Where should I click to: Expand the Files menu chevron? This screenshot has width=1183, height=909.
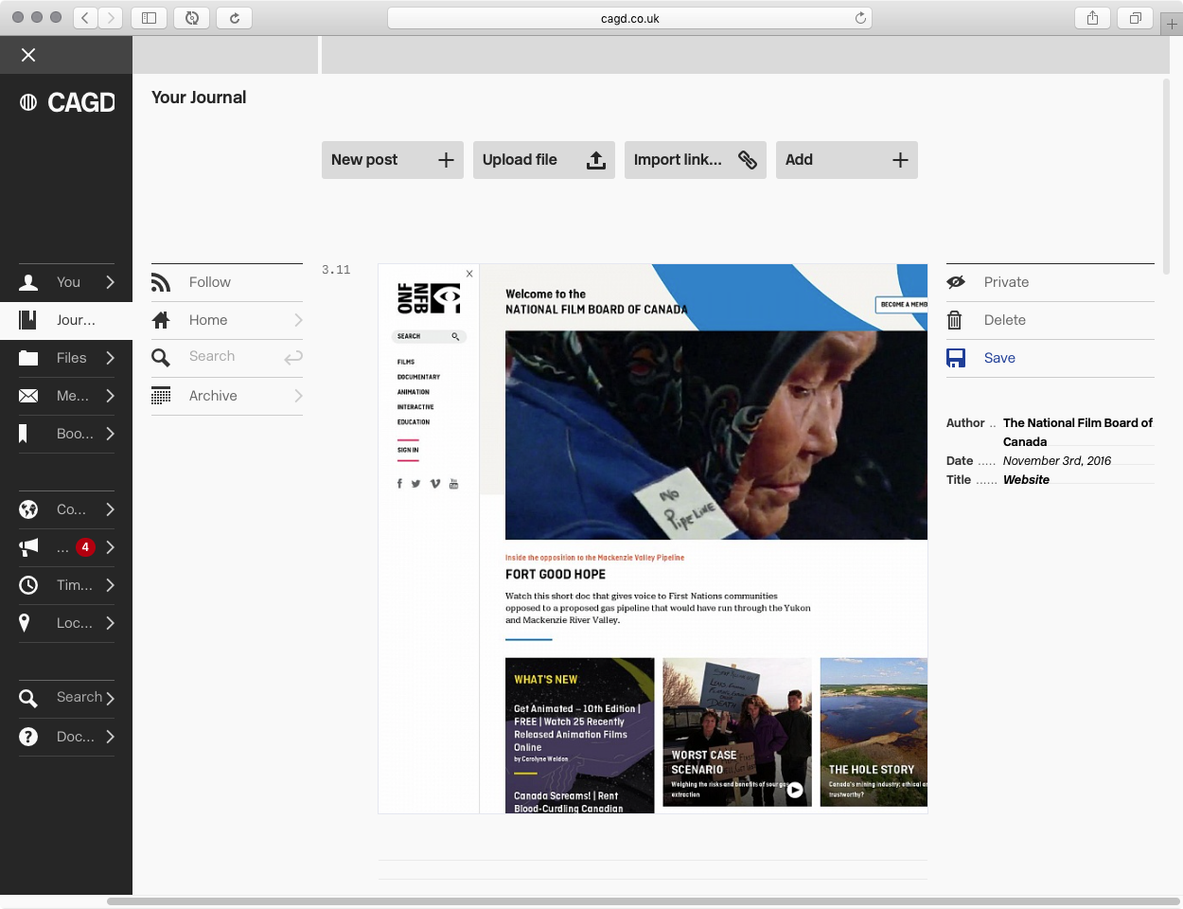pyautogui.click(x=110, y=358)
